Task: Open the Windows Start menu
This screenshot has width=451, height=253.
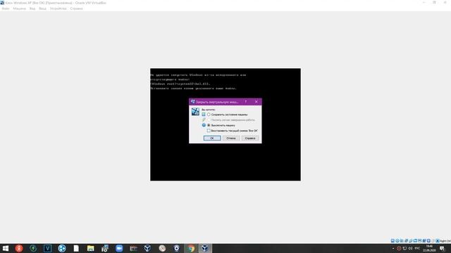Action: point(5,248)
